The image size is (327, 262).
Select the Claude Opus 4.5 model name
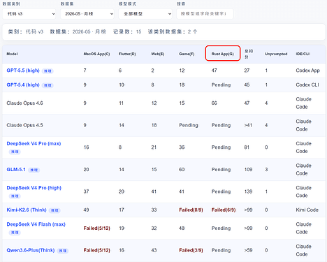click(24, 125)
